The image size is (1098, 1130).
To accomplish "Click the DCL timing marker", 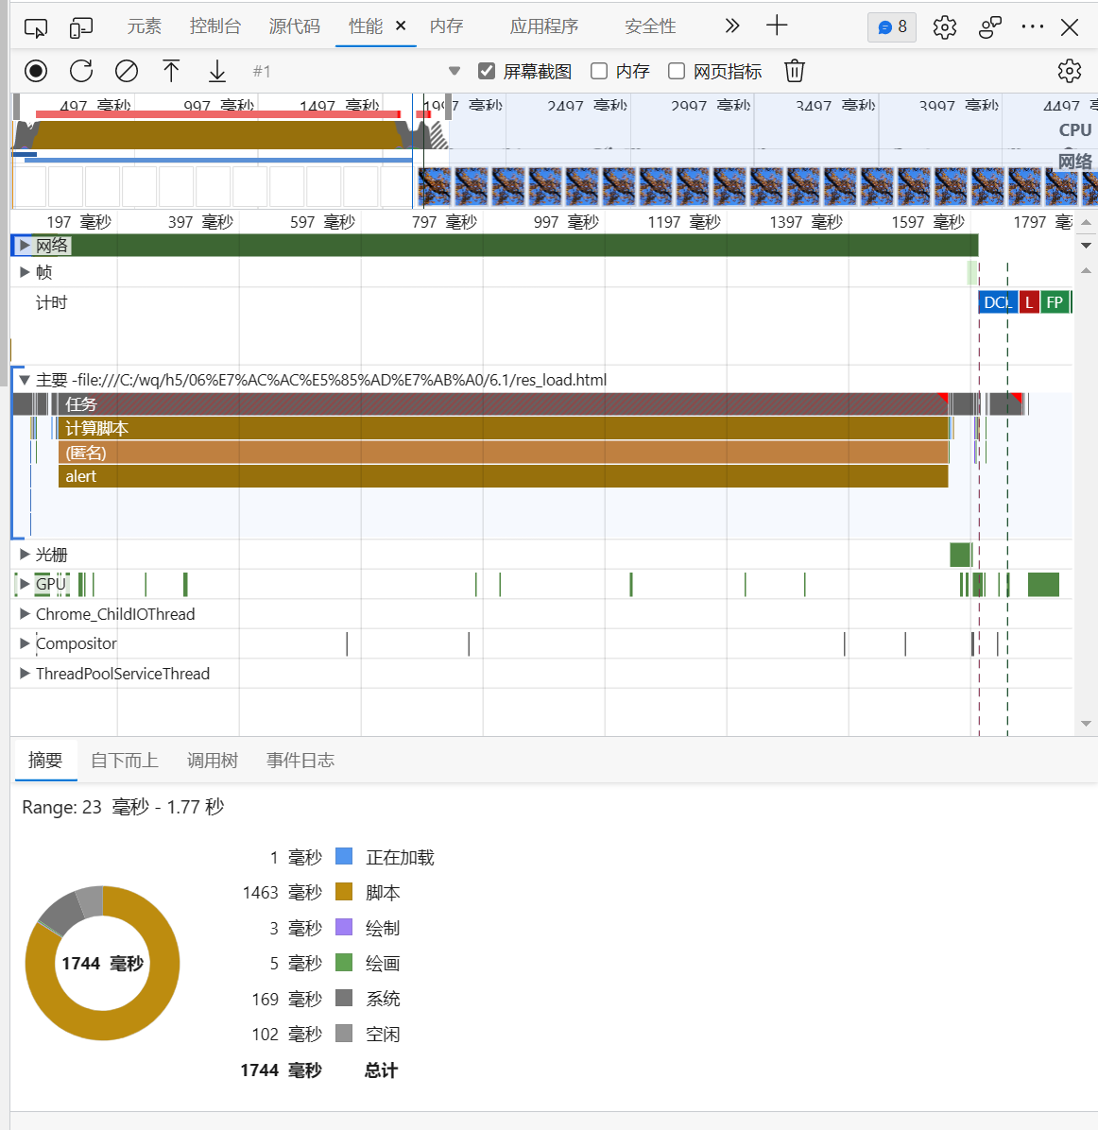I will tap(996, 302).
